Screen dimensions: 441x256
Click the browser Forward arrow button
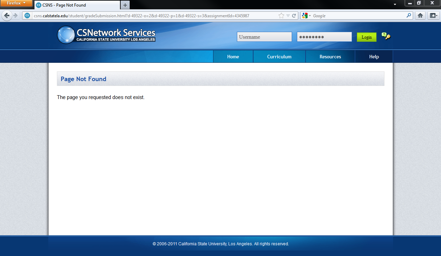tap(16, 16)
